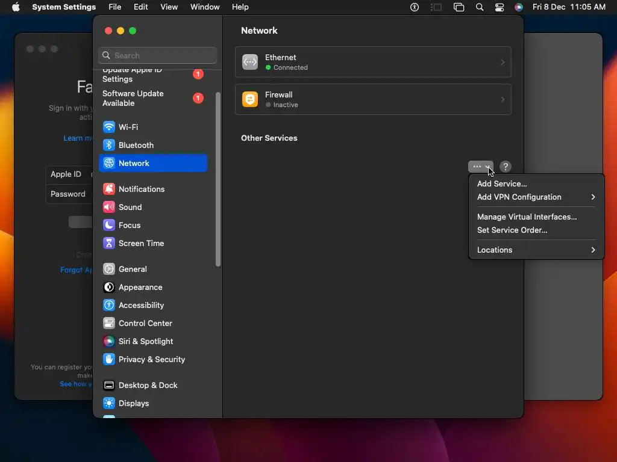Open the Help menu
The height and width of the screenshot is (462, 617).
coord(240,7)
